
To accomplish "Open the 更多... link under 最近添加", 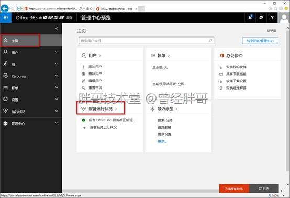I will (162, 141).
